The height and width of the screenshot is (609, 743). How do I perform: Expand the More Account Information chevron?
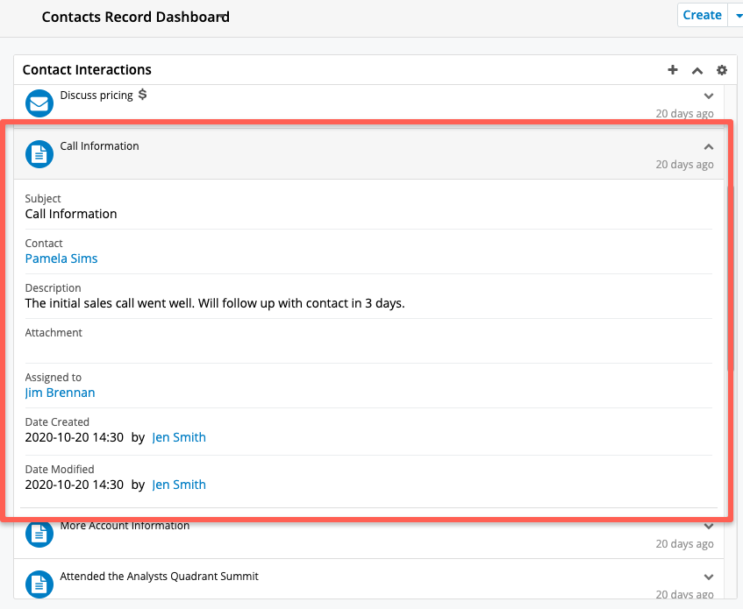coord(709,526)
